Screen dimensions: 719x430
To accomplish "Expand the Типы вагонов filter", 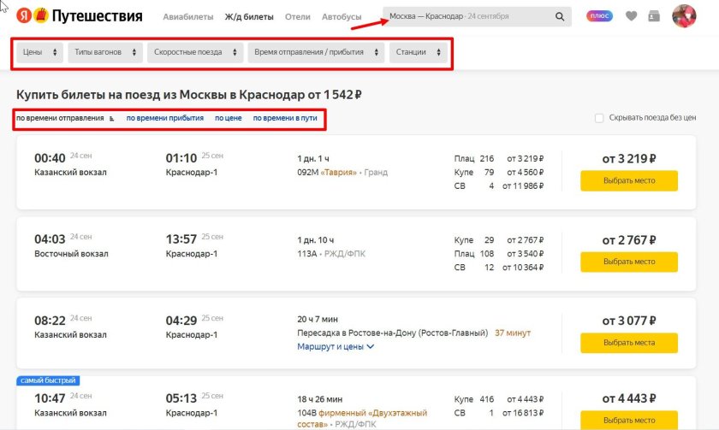I will [104, 53].
